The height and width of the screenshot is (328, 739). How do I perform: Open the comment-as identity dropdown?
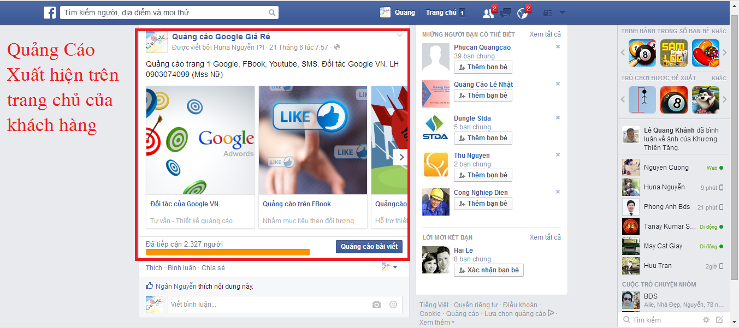point(389,267)
